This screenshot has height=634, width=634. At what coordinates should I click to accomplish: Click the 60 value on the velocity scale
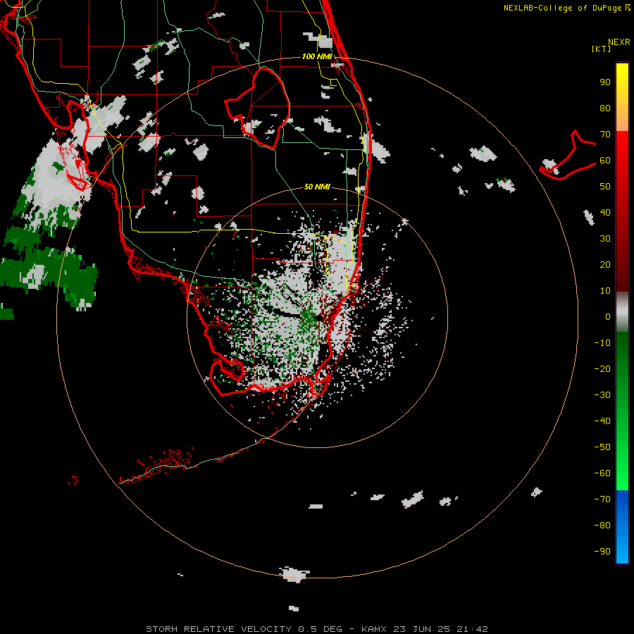point(605,160)
